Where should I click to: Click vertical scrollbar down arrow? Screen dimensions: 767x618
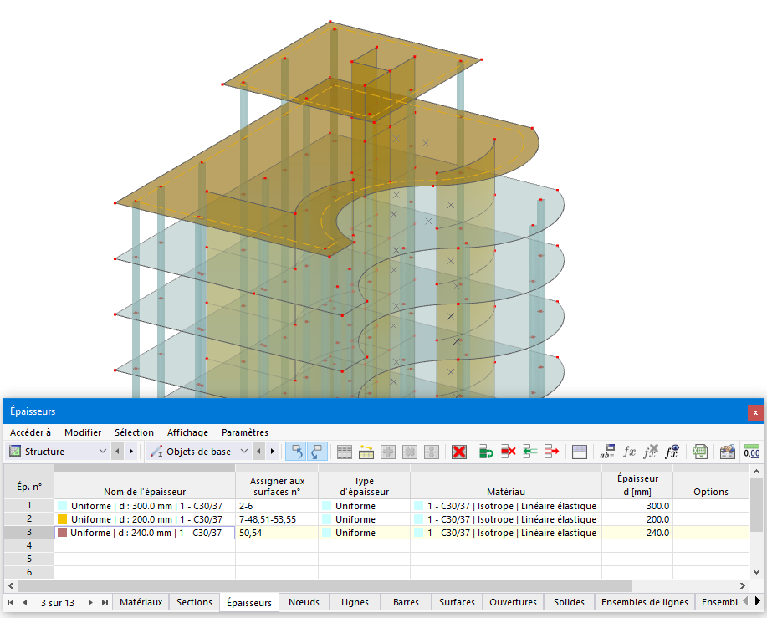point(756,571)
